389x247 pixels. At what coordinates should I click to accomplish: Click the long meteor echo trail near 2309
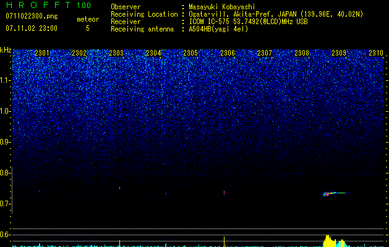pyautogui.click(x=336, y=193)
